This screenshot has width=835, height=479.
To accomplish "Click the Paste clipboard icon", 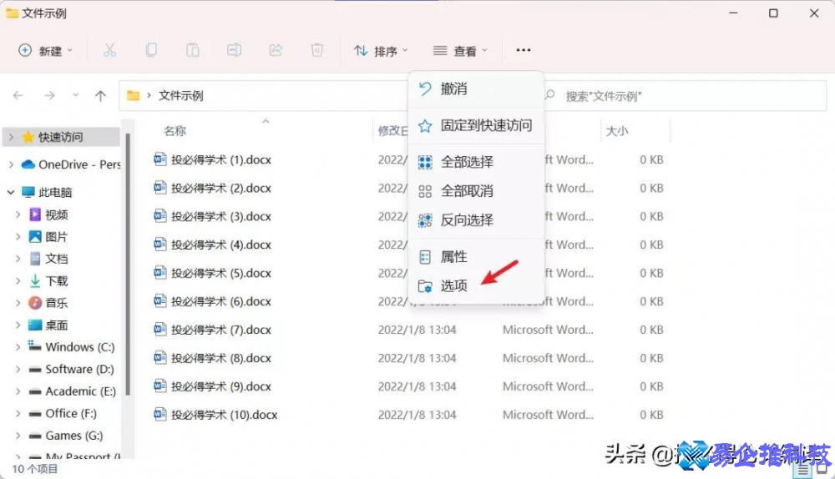I will coord(193,51).
